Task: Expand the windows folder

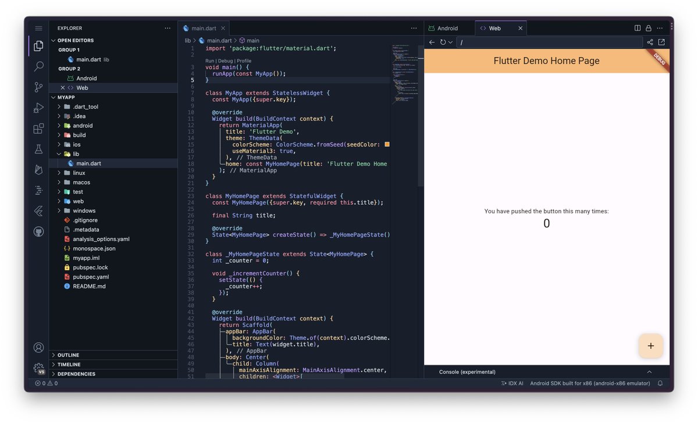Action: (84, 211)
